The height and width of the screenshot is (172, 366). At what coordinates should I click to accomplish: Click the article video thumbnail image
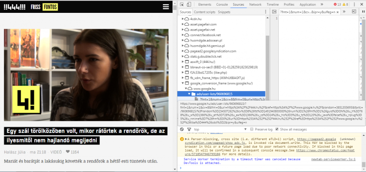pyautogui.click(x=86, y=75)
